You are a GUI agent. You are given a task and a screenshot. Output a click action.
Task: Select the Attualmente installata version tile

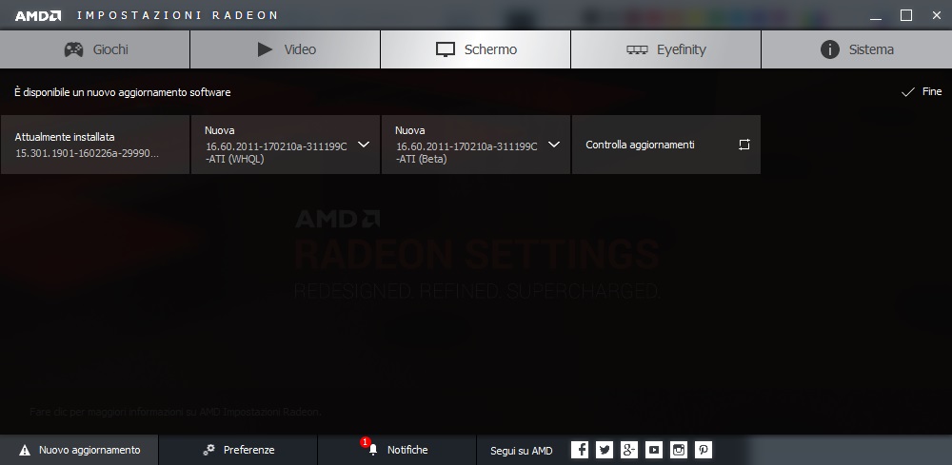tap(94, 145)
